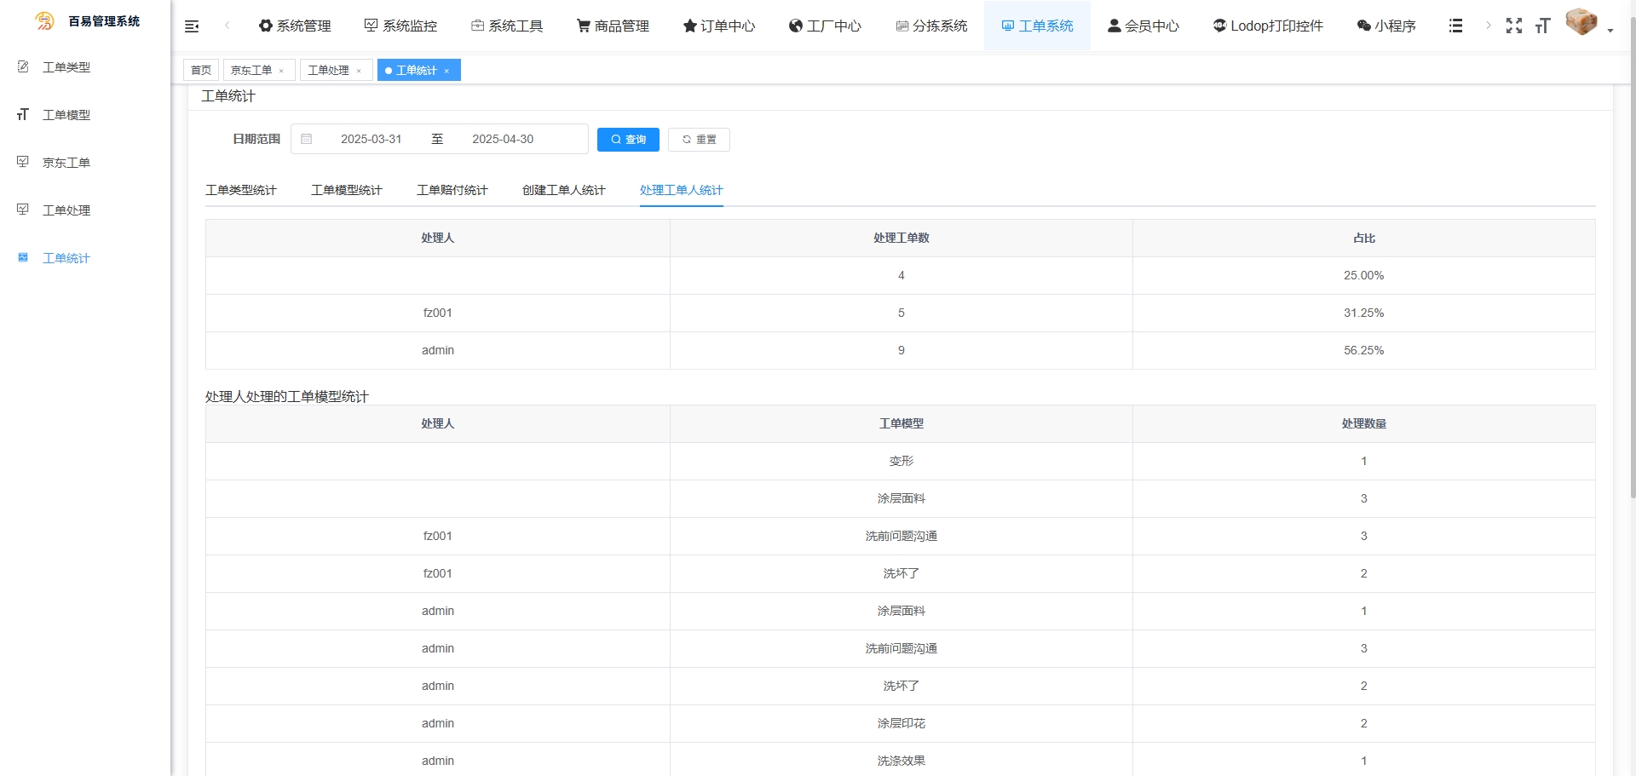Screen dimensions: 1636x776
Task: Click the start date field 2025-03-31
Action: coord(371,139)
